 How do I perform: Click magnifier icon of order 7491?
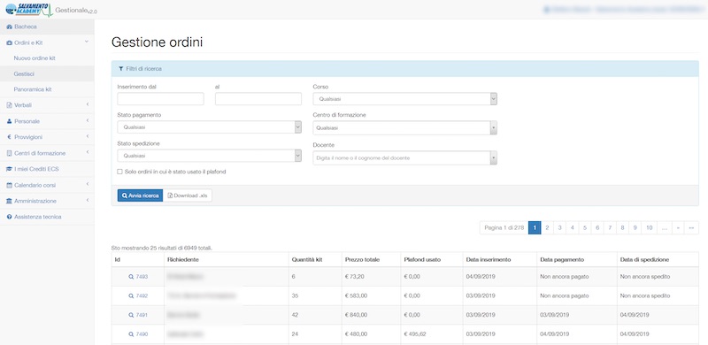(131, 315)
